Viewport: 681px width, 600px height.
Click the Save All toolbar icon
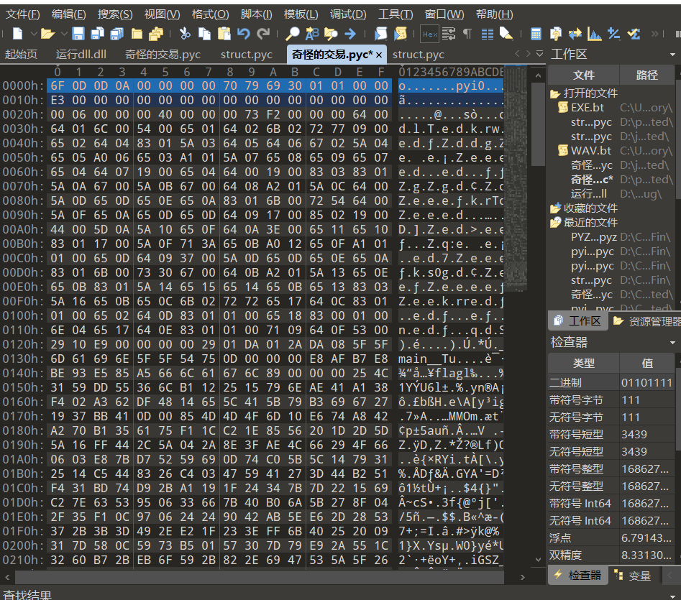click(x=116, y=33)
